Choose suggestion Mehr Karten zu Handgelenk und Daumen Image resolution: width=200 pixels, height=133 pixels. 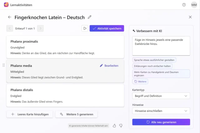[x=161, y=74]
